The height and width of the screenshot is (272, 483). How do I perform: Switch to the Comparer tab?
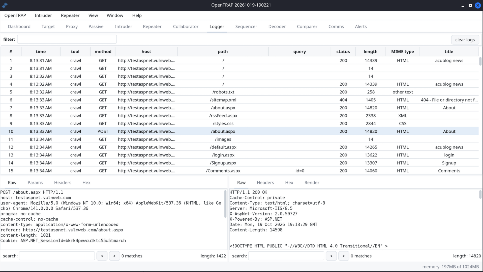[x=307, y=26]
